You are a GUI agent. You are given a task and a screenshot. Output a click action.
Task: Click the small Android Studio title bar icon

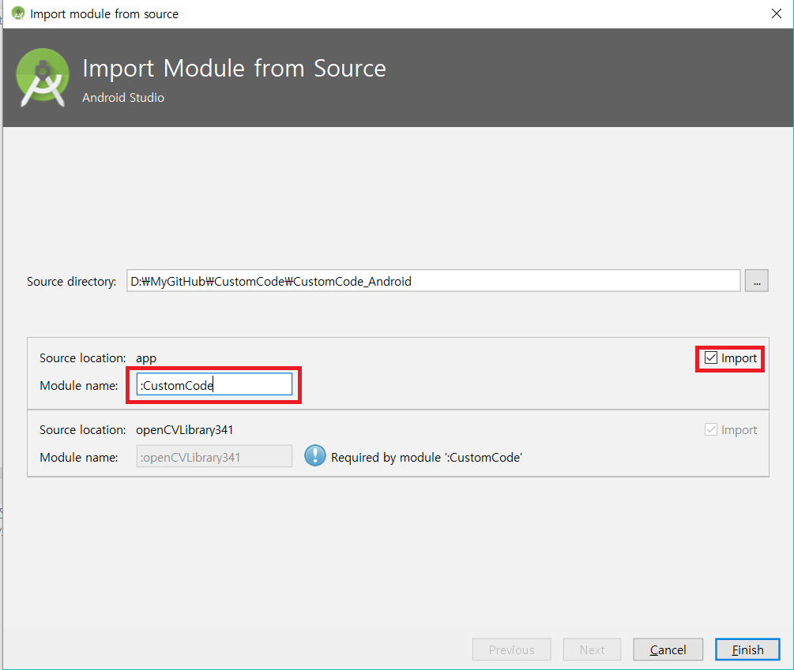(x=18, y=13)
